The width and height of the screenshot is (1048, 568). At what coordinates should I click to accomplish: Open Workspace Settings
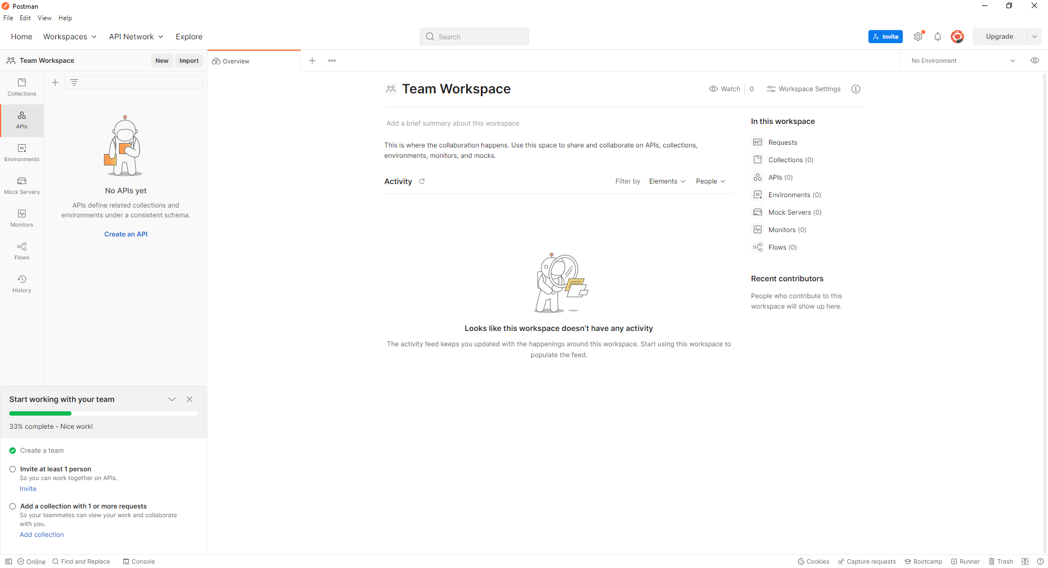pyautogui.click(x=803, y=89)
